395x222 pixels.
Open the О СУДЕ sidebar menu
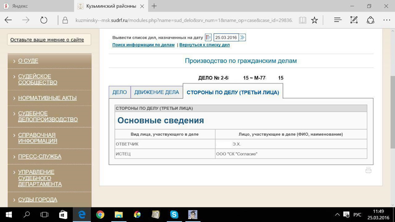(x=28, y=61)
